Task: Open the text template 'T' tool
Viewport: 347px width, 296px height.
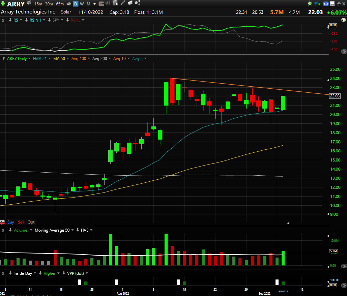Action: coord(101,4)
